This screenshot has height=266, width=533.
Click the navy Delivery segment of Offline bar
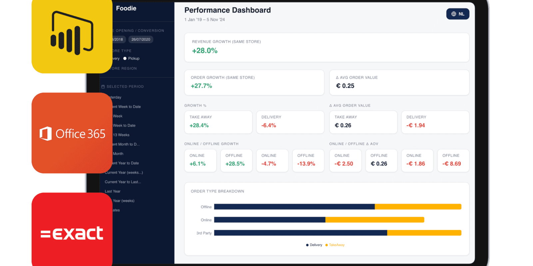294,207
